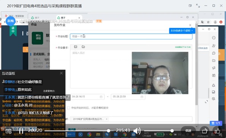
Task: Pause the live stream playback
Action: point(21,131)
